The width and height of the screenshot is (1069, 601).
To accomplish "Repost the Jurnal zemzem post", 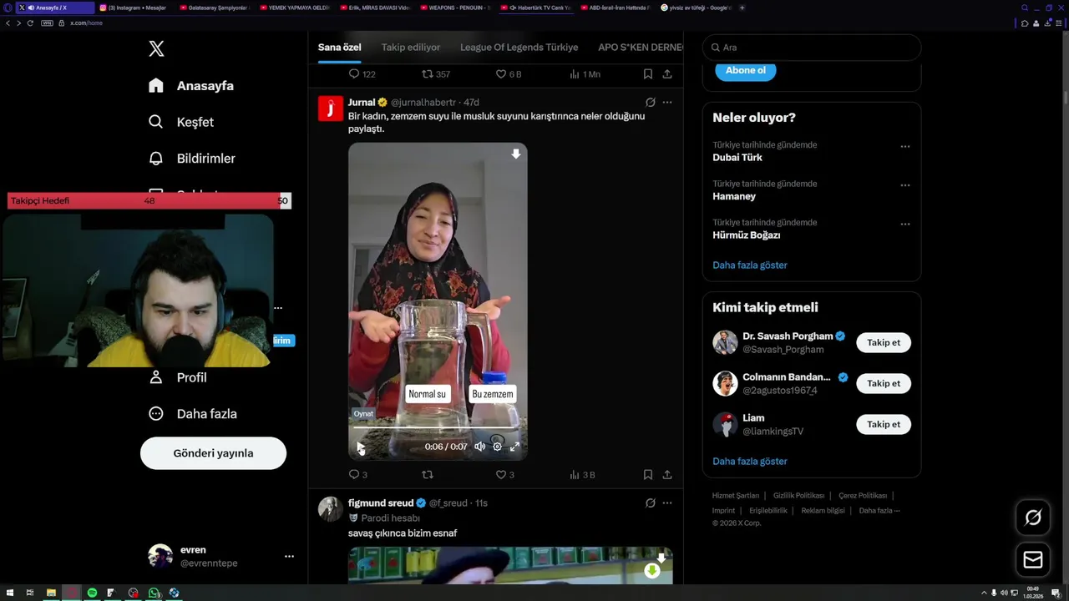I will [x=428, y=474].
